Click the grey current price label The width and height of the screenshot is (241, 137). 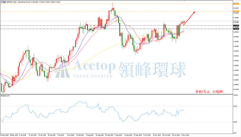[x=236, y=21]
